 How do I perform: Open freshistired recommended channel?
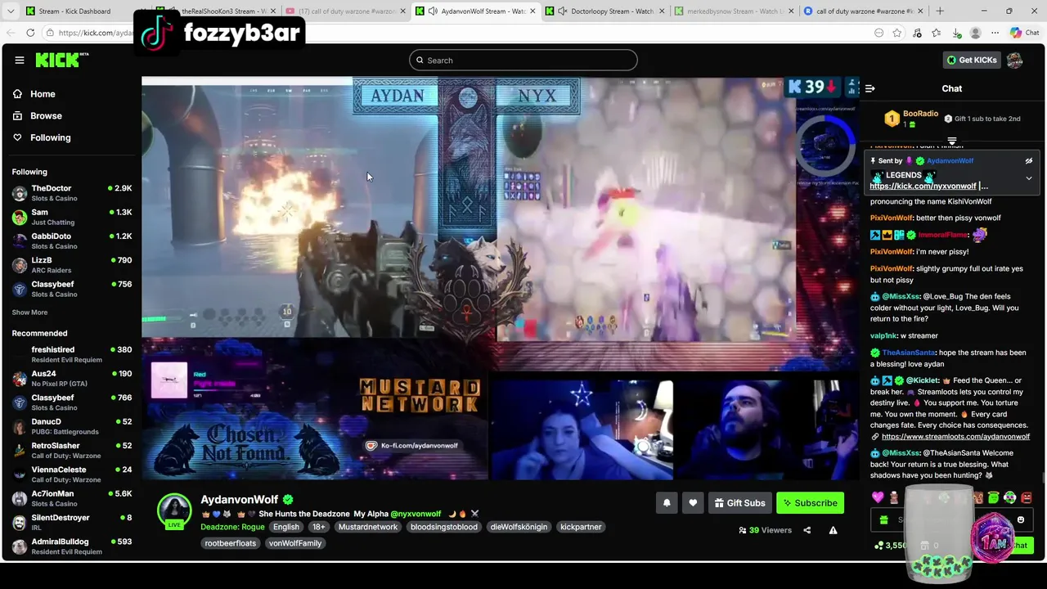coord(72,354)
